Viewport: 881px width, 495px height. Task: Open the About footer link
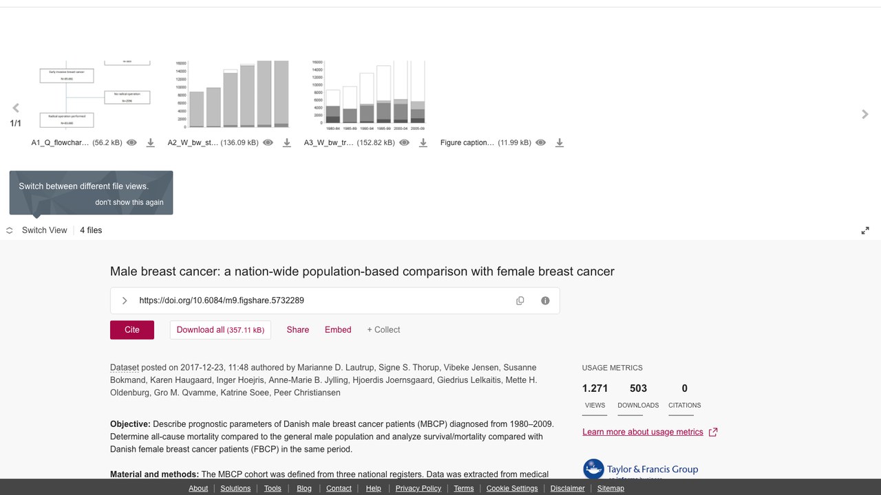click(x=198, y=488)
